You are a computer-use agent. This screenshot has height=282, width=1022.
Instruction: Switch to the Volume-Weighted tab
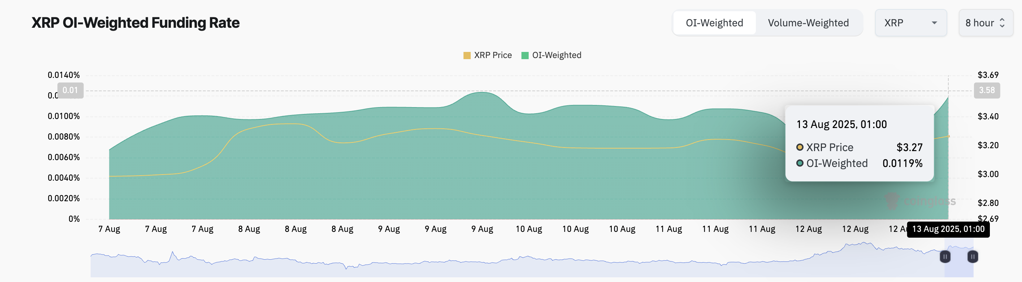(808, 23)
